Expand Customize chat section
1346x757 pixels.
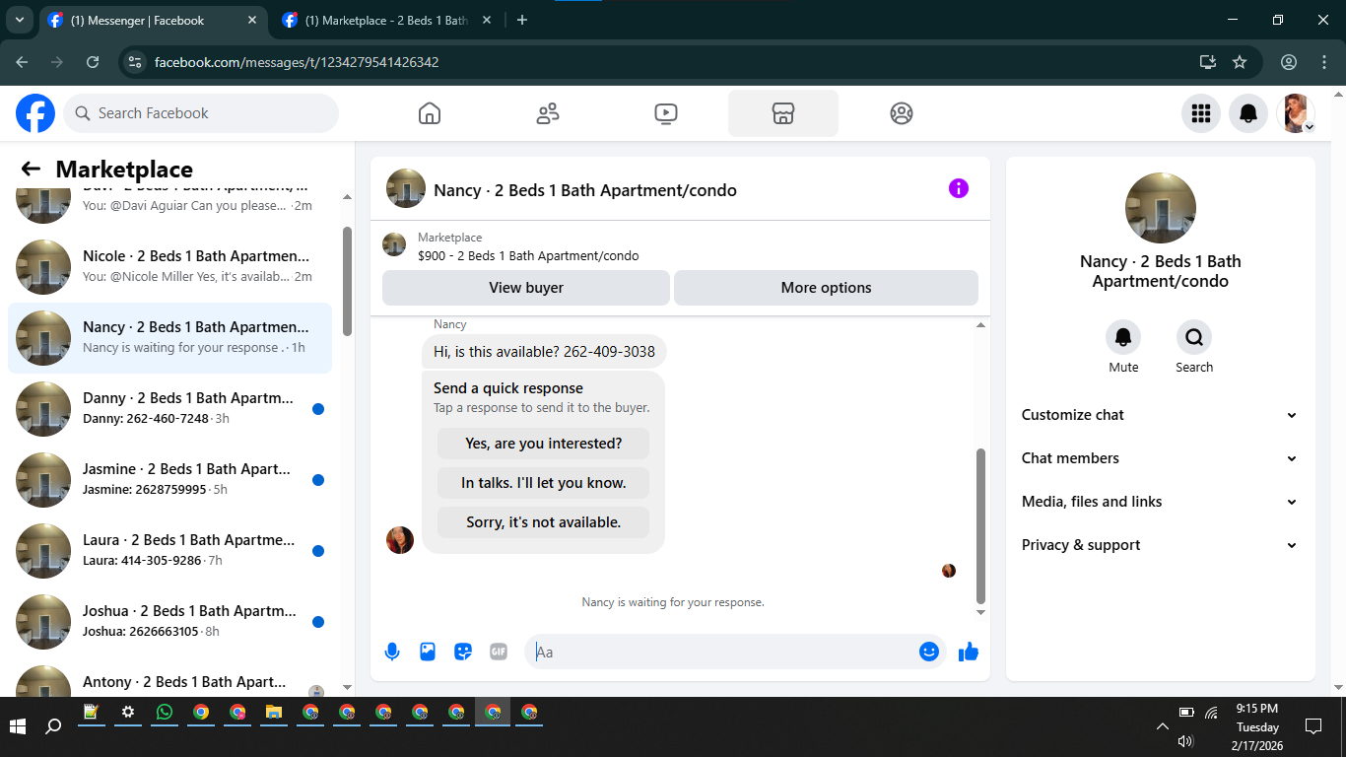pos(1160,415)
